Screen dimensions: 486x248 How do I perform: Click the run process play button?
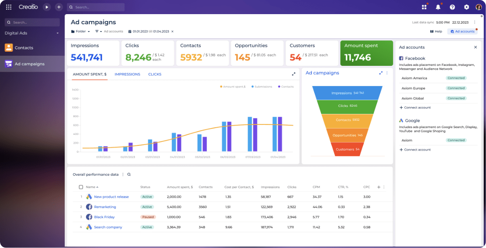47,7
